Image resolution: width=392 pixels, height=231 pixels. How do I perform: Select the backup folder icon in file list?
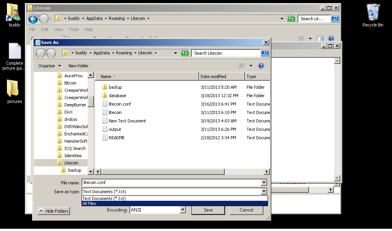(x=105, y=87)
